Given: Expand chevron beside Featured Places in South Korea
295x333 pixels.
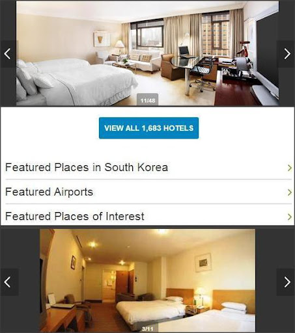Looking at the screenshot, I should [289, 168].
